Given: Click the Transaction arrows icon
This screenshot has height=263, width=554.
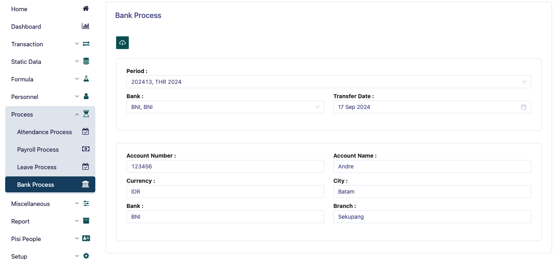Looking at the screenshot, I should click(x=86, y=44).
